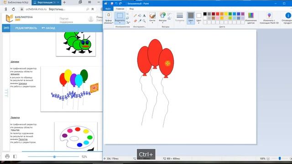292x164 pixels.
Task: Pick the orange color swatch
Action: pyautogui.click(x=222, y=14)
